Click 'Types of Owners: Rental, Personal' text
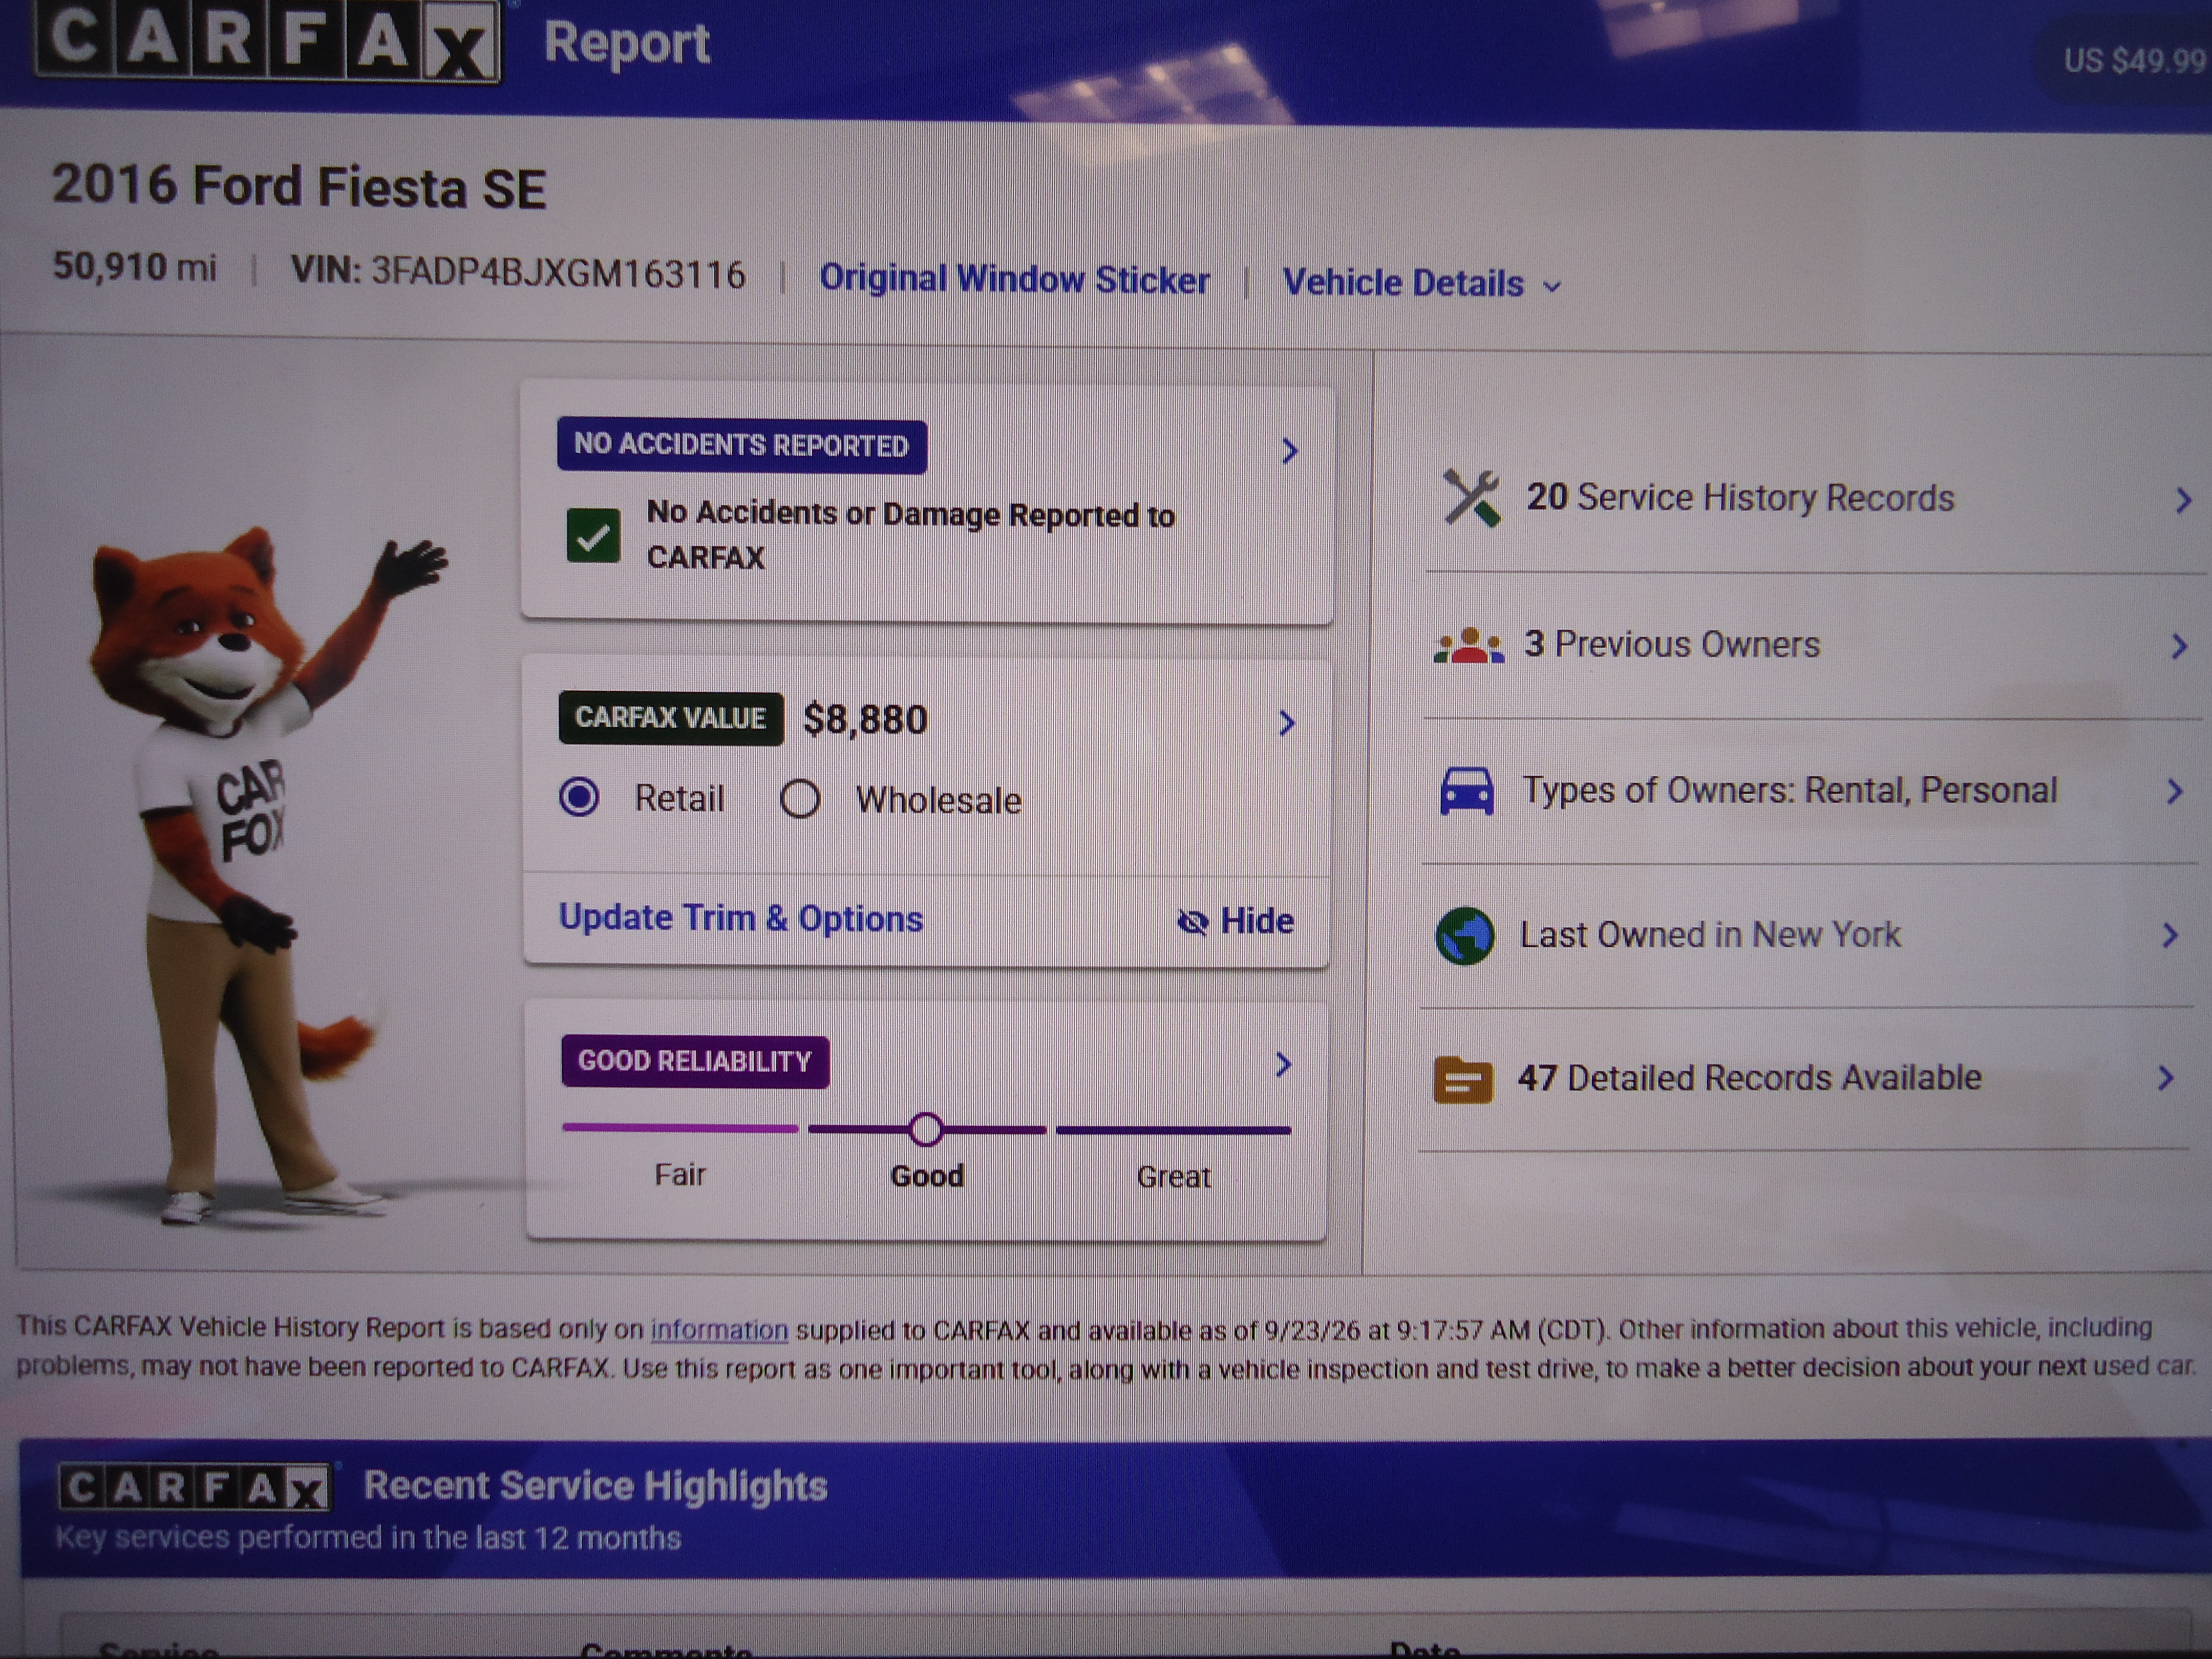 pos(1790,790)
